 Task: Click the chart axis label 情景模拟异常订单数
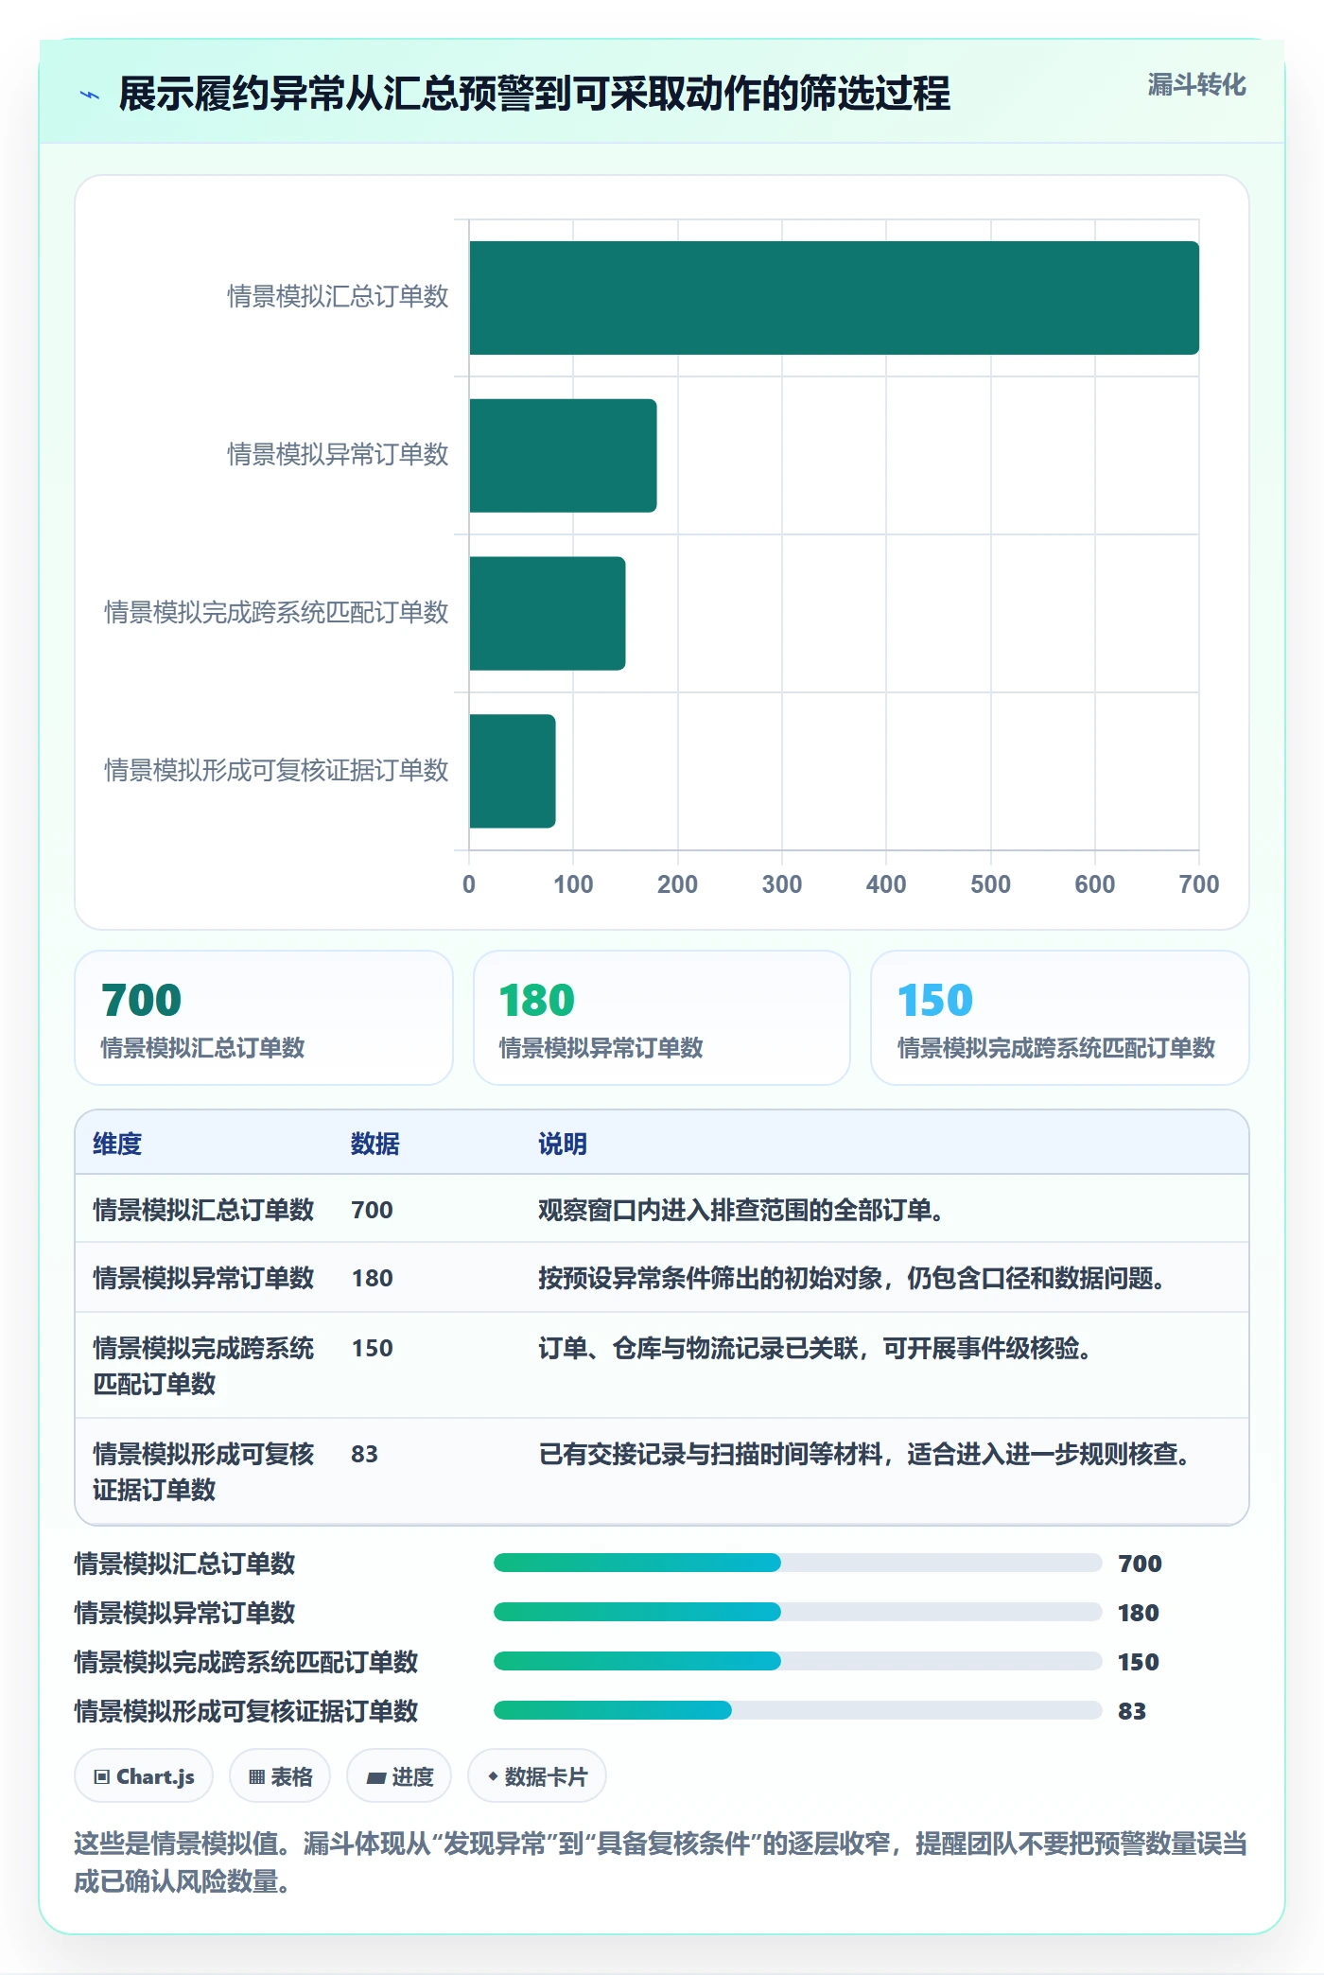pyautogui.click(x=338, y=455)
